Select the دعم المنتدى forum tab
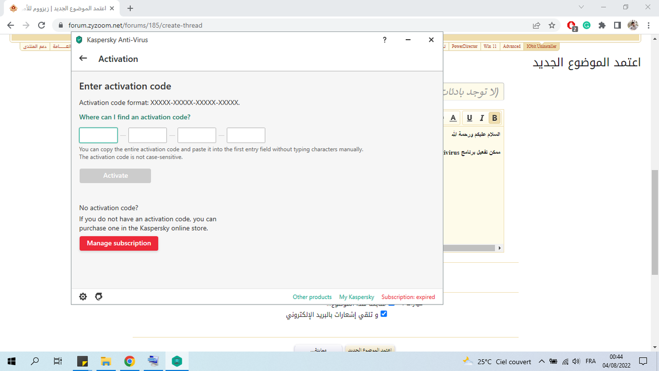Viewport: 659px width, 371px height. pos(35,46)
